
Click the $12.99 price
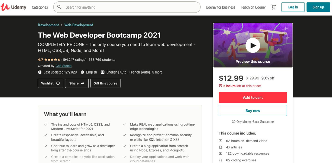coord(231,78)
